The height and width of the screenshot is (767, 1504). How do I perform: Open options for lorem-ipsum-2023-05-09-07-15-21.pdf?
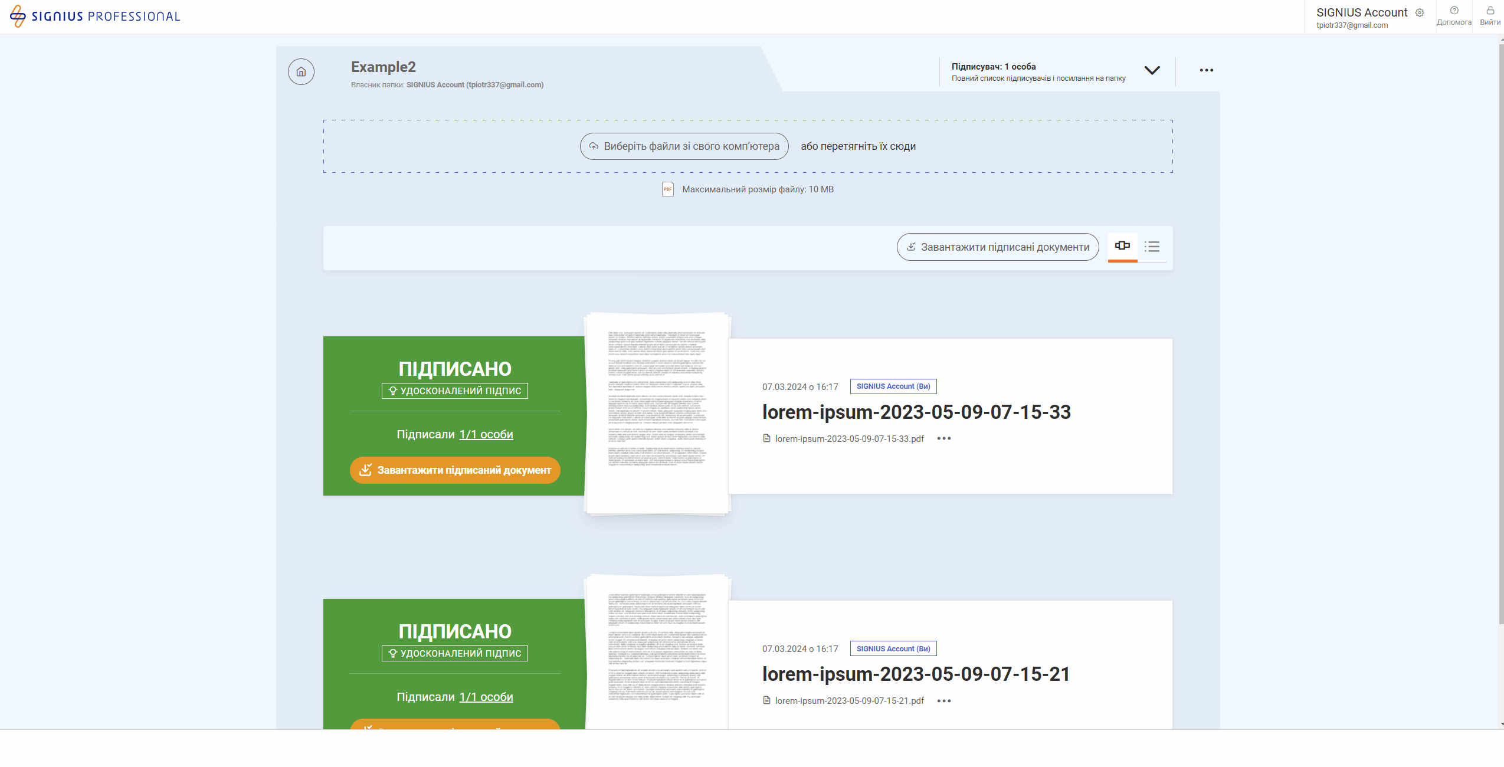943,701
